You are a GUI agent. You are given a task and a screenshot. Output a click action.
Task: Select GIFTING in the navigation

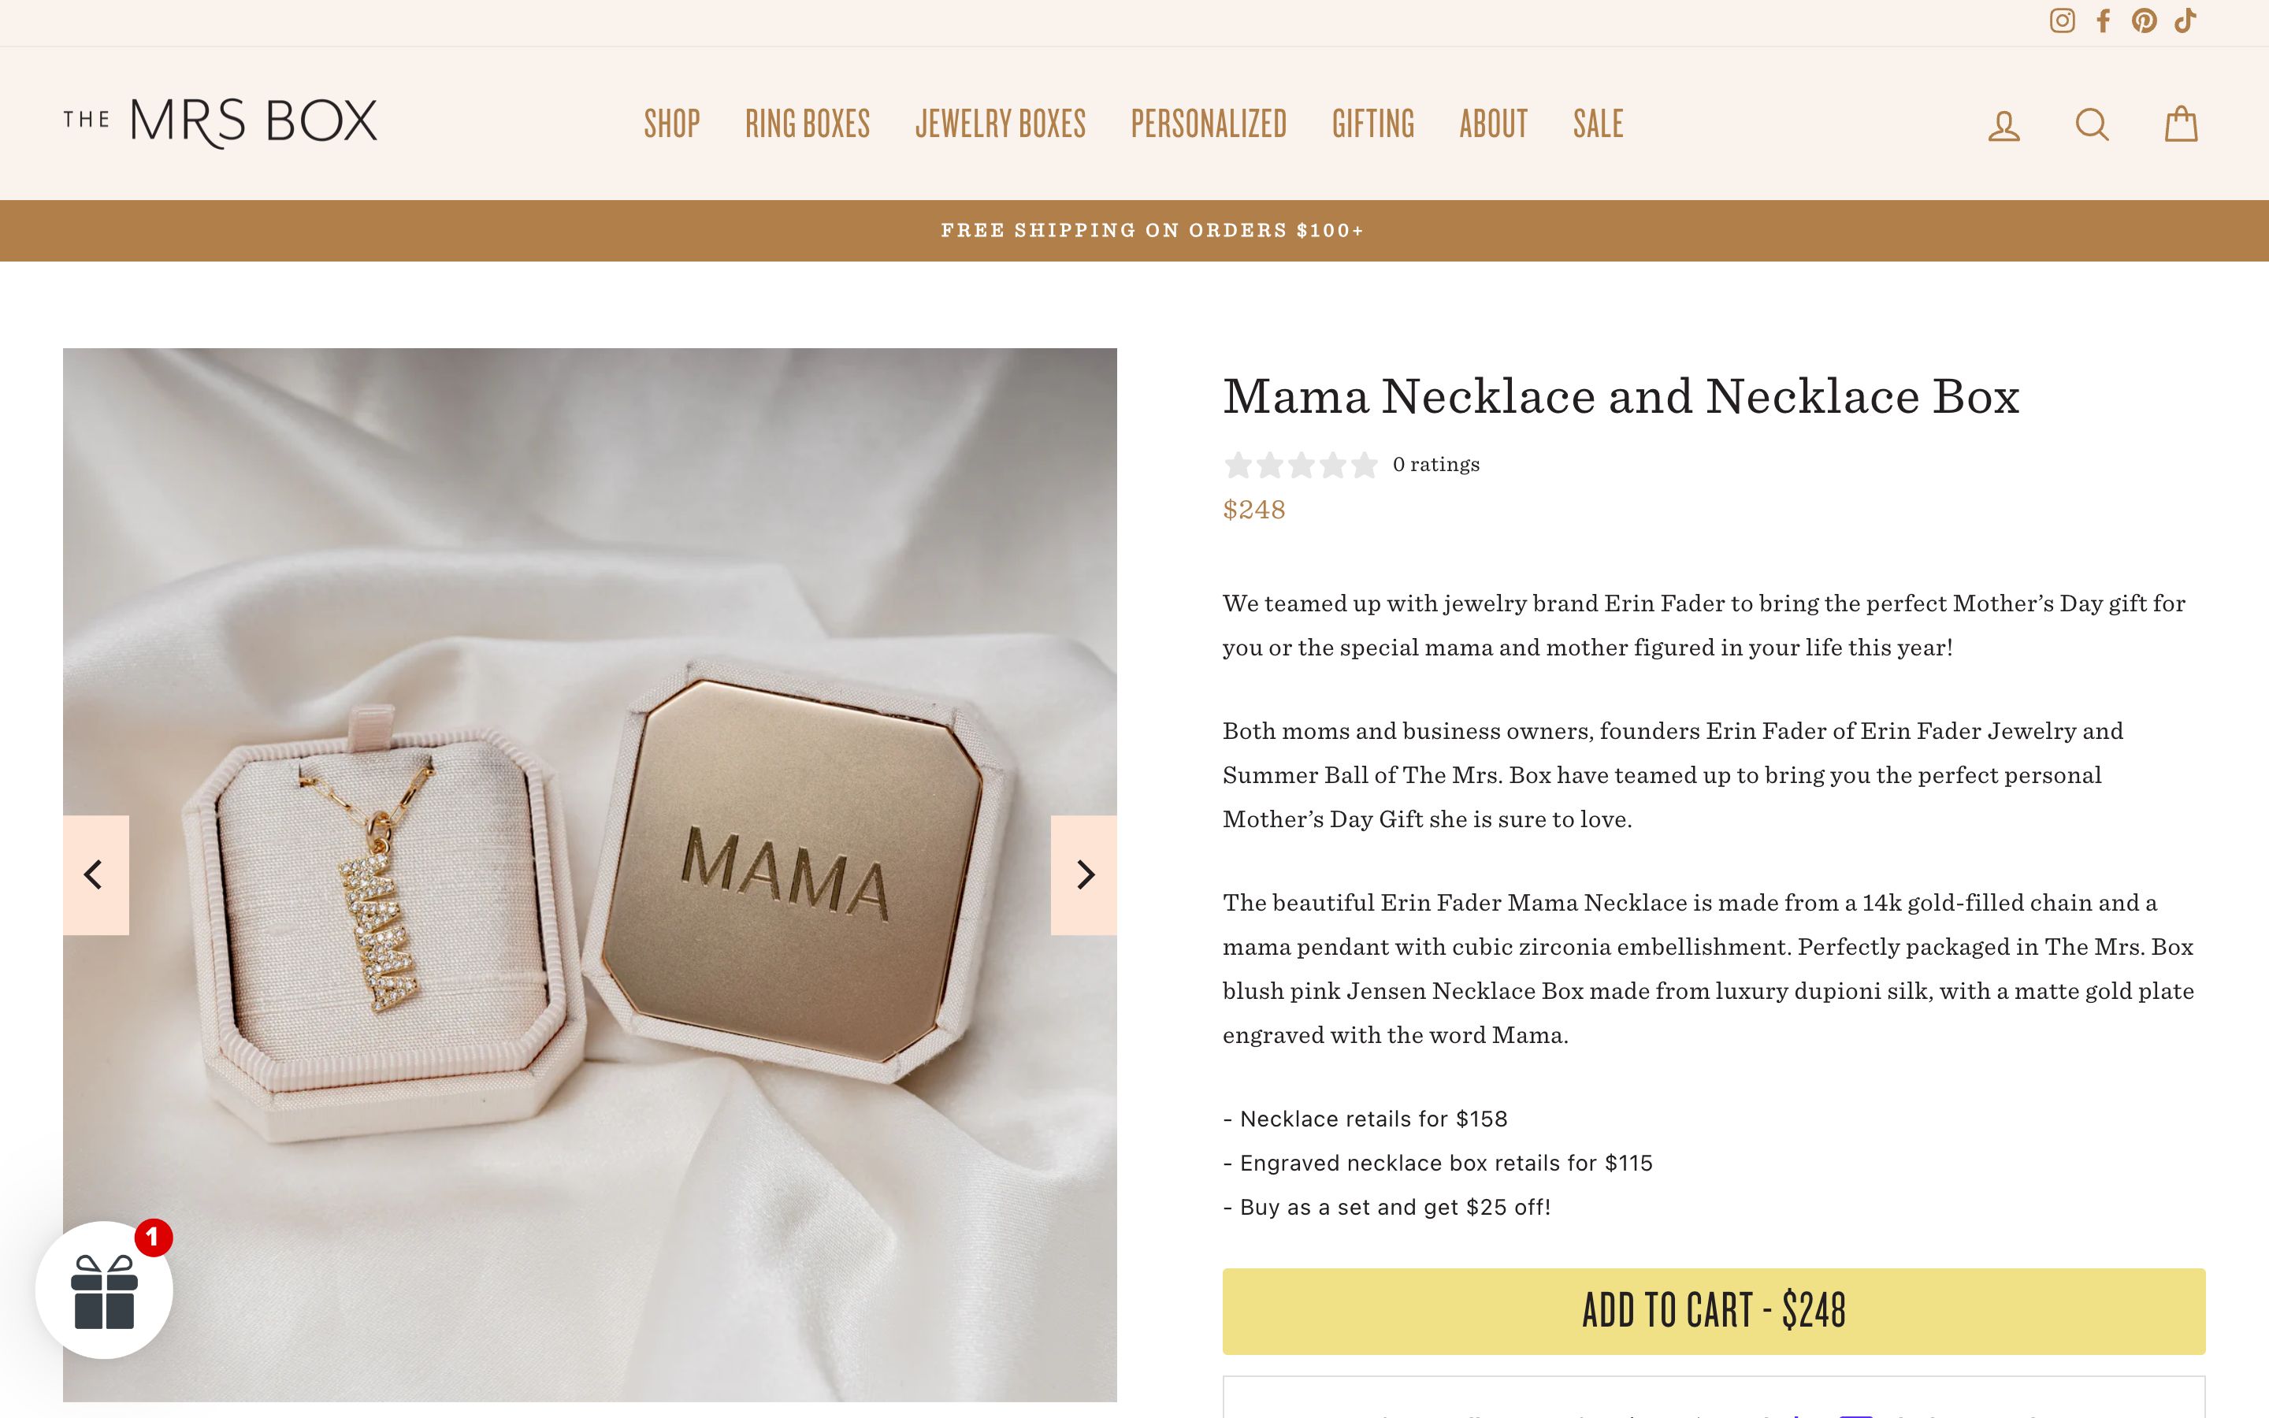click(1373, 124)
